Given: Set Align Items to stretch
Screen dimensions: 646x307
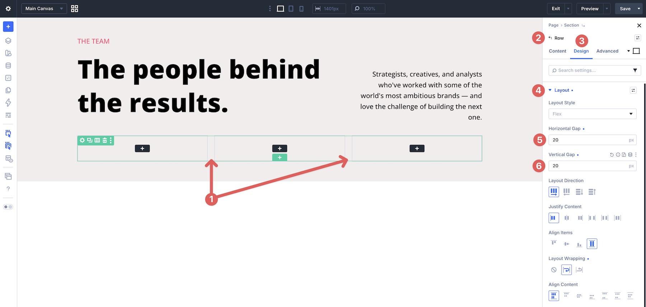Looking at the screenshot, I should pos(592,244).
